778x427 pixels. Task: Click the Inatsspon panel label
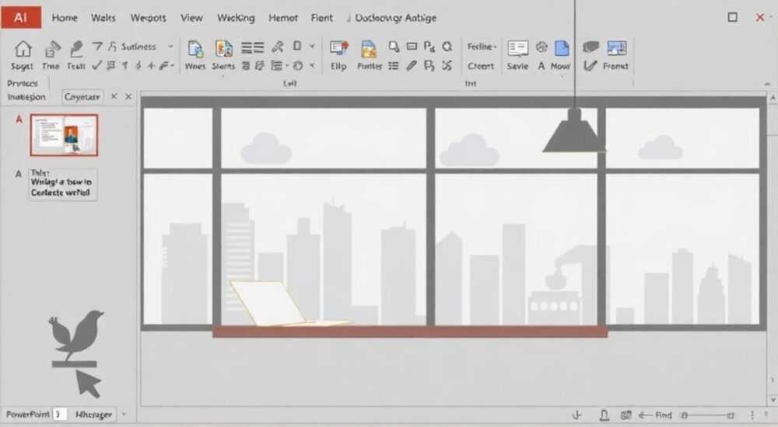[x=26, y=97]
